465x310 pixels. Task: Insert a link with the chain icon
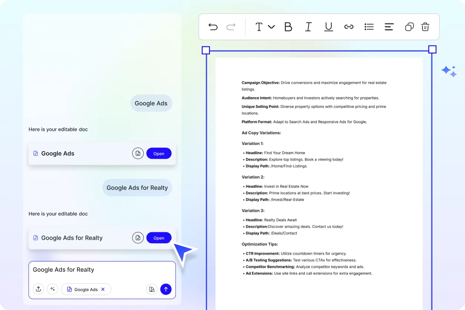pos(349,27)
